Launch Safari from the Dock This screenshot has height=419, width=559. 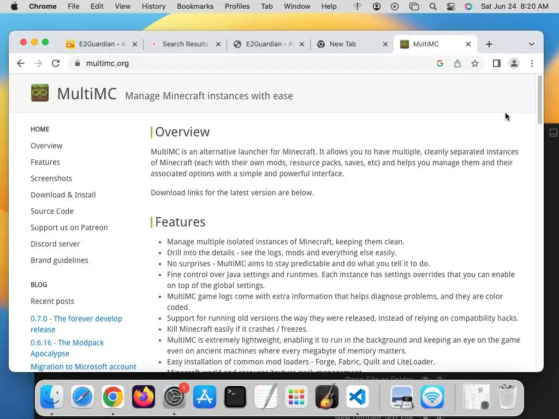(82, 397)
